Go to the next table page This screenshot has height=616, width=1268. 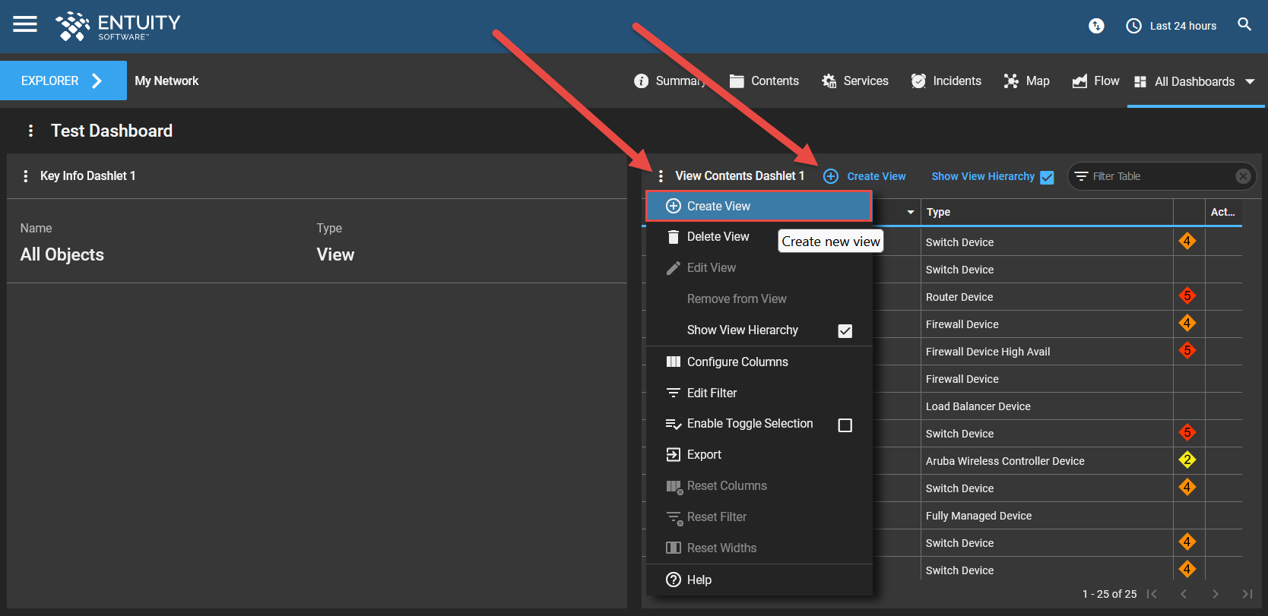click(1216, 594)
